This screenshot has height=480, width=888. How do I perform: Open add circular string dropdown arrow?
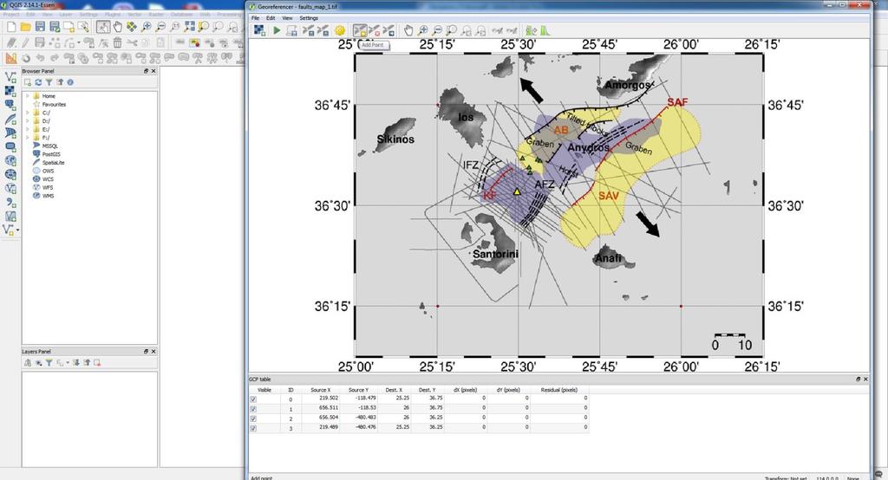point(79,42)
